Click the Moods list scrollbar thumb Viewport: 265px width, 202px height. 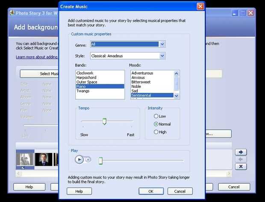tap(176, 84)
